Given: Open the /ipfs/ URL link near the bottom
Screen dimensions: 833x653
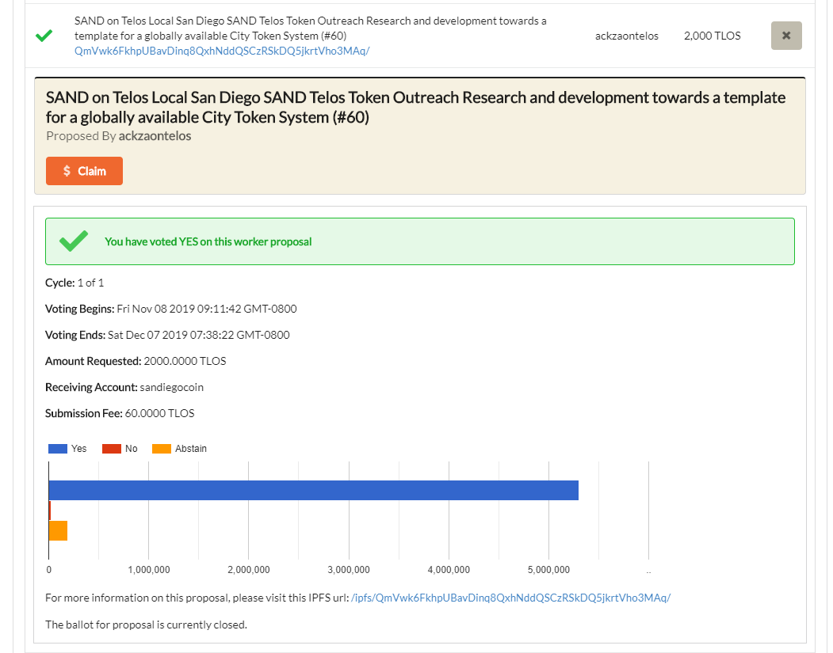Looking at the screenshot, I should pyautogui.click(x=510, y=598).
